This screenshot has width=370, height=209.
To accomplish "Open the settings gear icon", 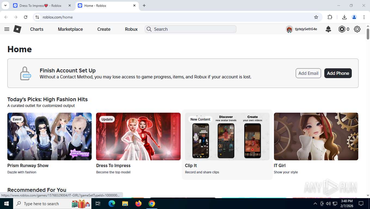I will pos(357,29).
